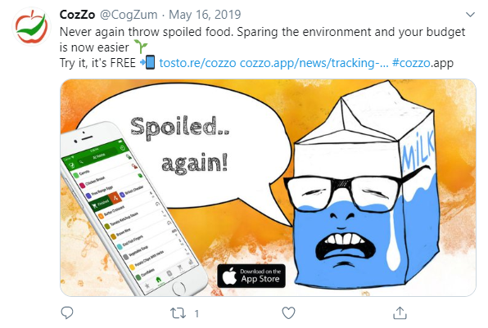Click the seedling emoji in tweet text
488x328 pixels.
[141, 47]
